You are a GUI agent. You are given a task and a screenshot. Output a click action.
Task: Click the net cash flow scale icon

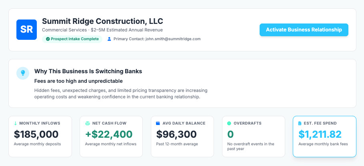[87, 123]
